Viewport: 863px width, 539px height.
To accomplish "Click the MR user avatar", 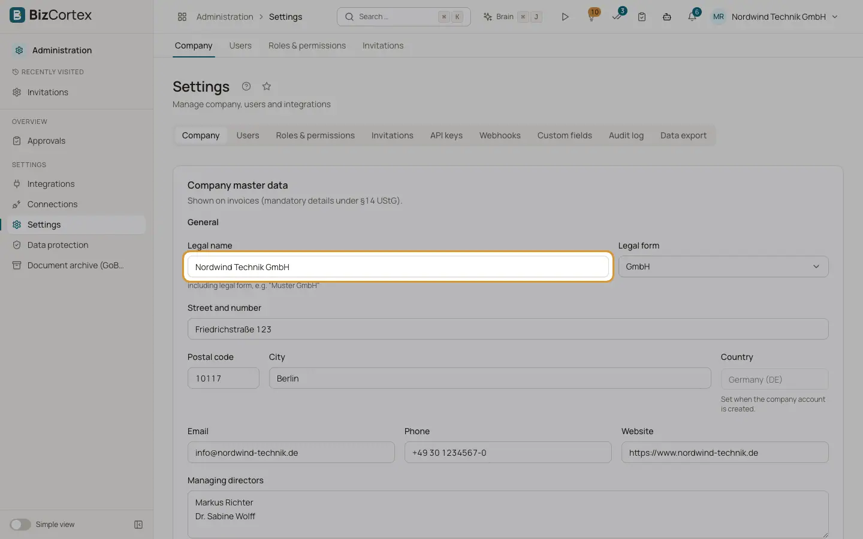I will coord(719,17).
